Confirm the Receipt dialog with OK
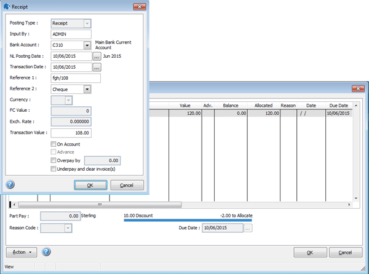 (x=90, y=185)
